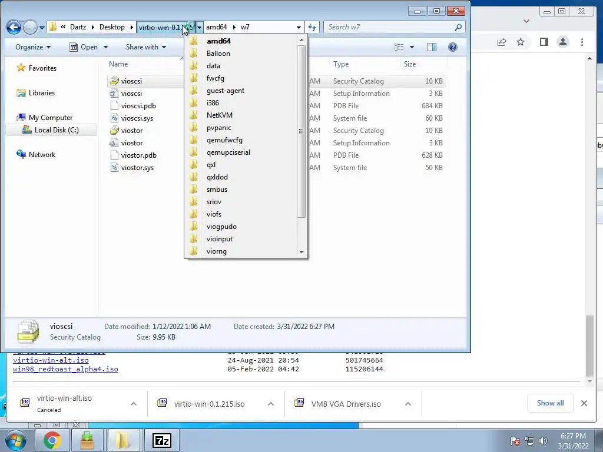This screenshot has width=603, height=452.
Task: Choose viorng folder in the dropdown list
Action: [241, 251]
